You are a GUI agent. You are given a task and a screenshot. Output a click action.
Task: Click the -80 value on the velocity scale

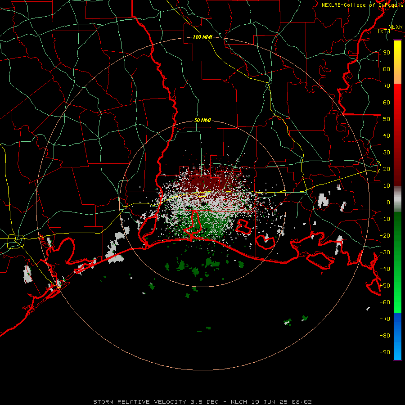pos(385,336)
